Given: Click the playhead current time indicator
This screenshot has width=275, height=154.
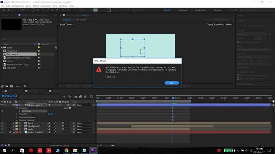Looking at the screenshot, I should [x=173, y=98].
